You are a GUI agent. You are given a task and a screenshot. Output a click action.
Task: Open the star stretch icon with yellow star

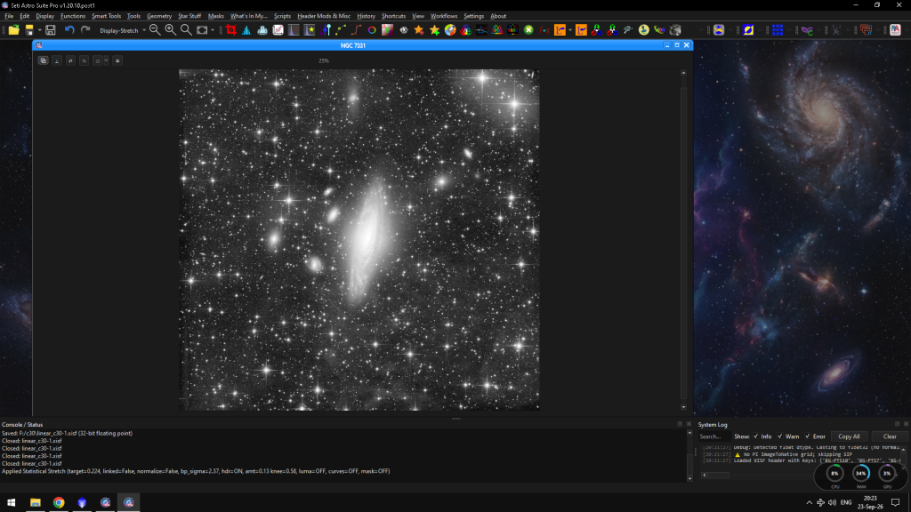(310, 30)
